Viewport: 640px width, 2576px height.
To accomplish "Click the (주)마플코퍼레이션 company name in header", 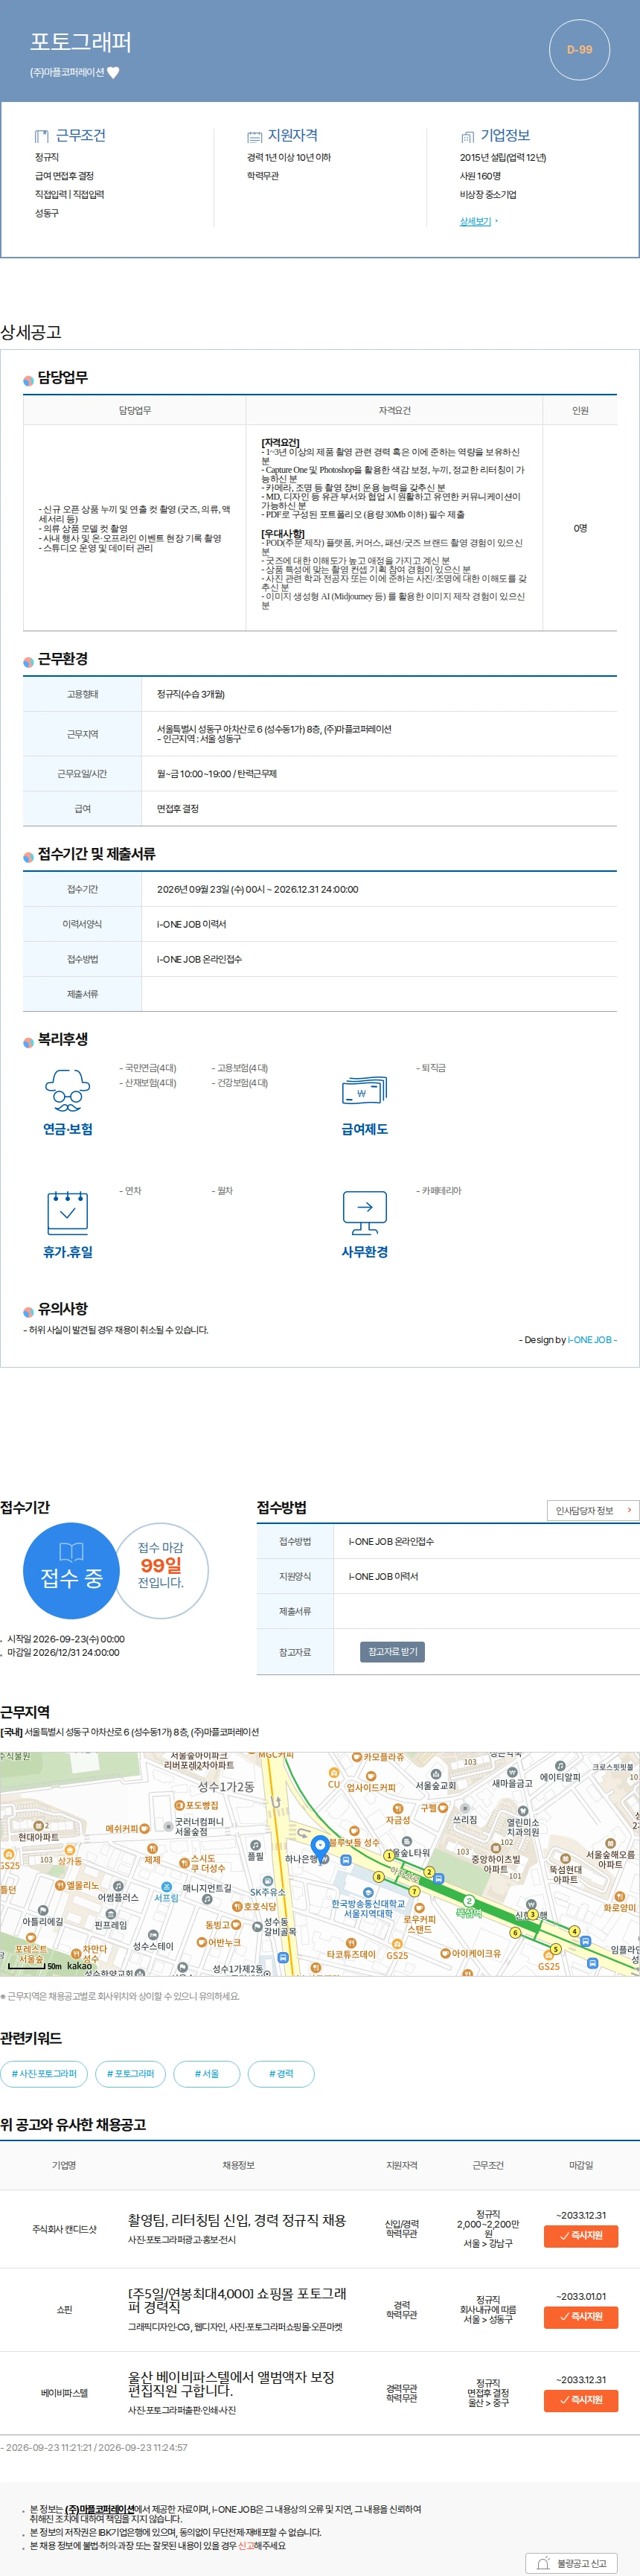I will pos(67,72).
